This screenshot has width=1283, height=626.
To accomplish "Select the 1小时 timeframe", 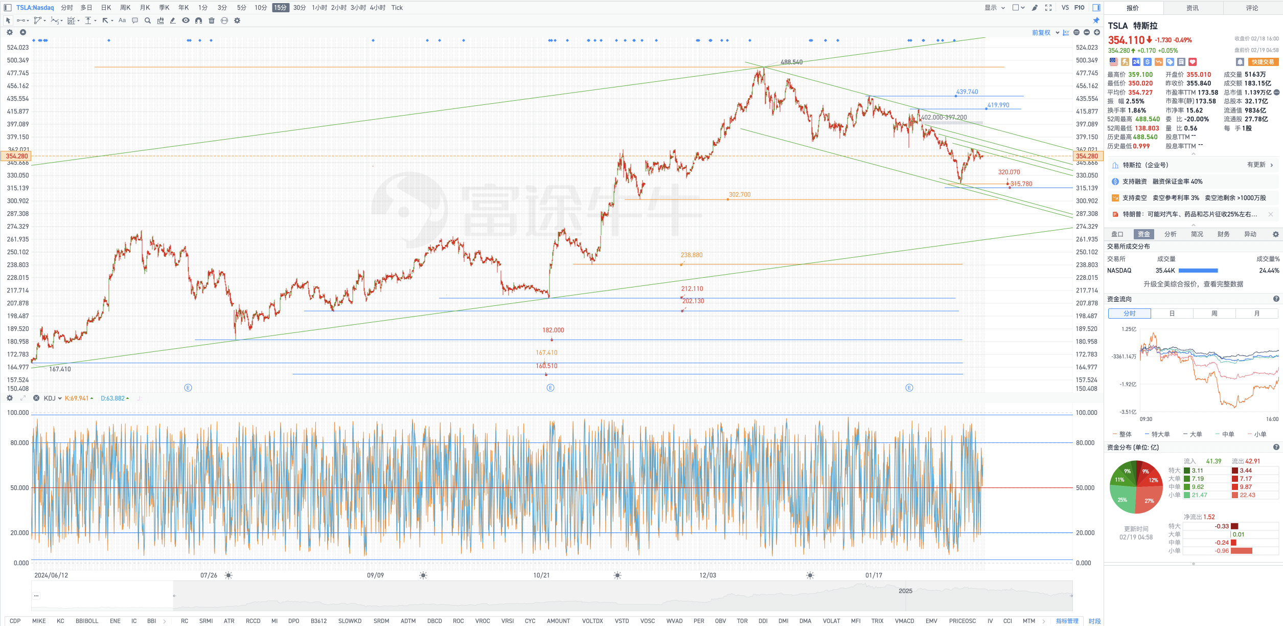I will pos(319,8).
